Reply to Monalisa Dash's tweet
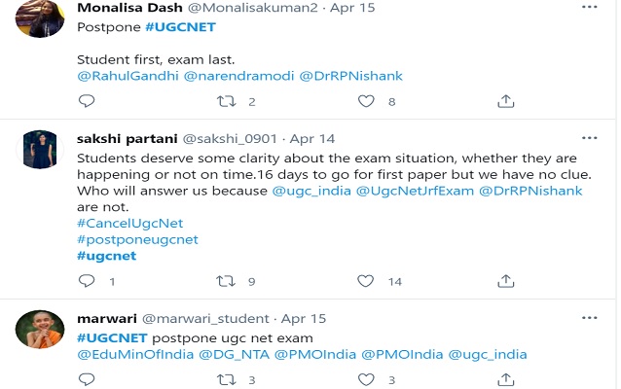Viewport: 621px width, 389px height. 87,101
